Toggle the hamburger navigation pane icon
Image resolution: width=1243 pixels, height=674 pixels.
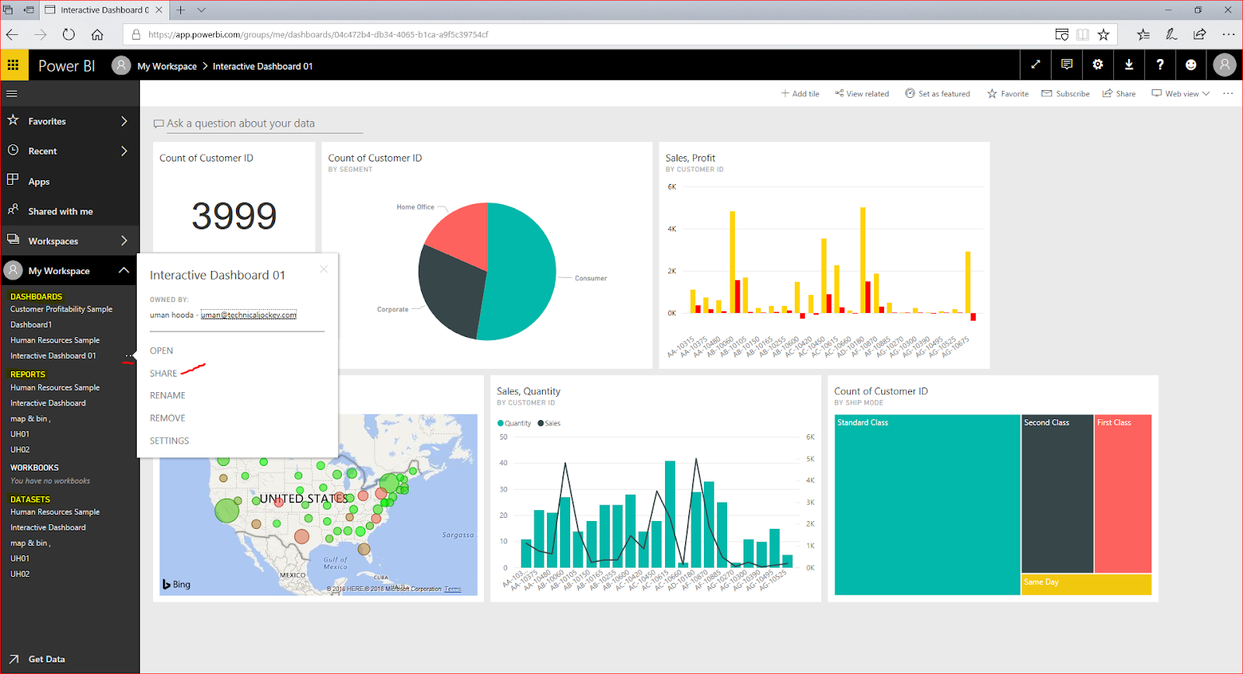[12, 94]
